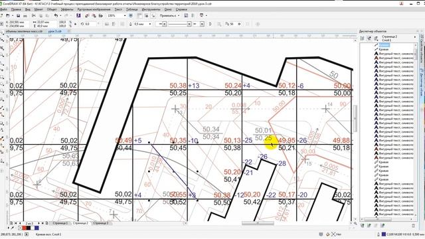The width and height of the screenshot is (425, 239).
Task: Mirror selection horizontally in property bar
Action: [107, 24]
